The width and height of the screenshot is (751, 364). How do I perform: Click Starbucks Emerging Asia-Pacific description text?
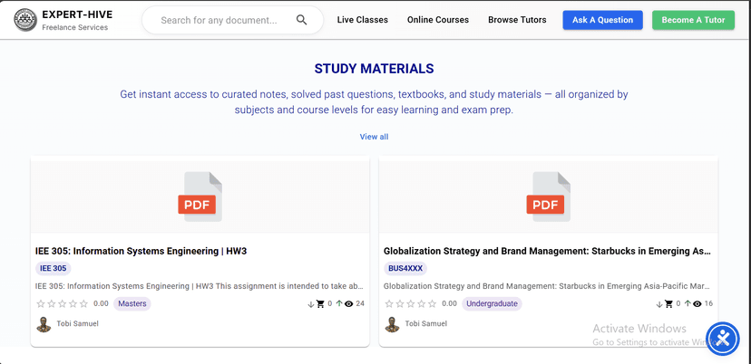547,286
